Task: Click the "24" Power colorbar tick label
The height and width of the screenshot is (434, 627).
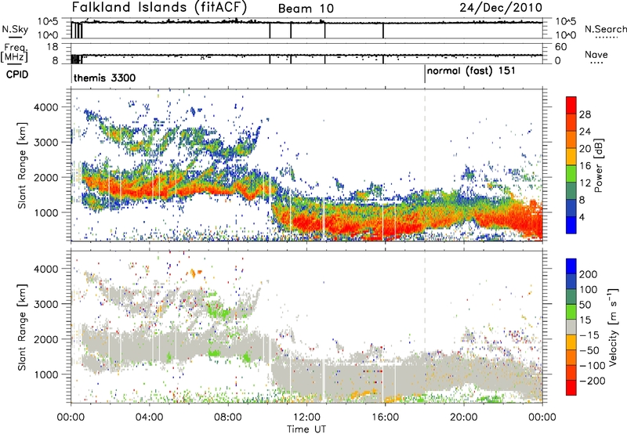Action: (585, 132)
